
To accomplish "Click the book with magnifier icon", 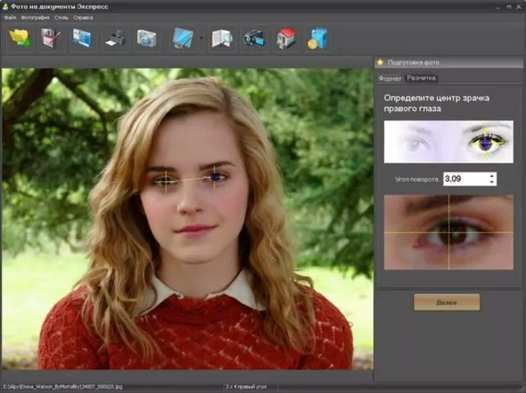I will click(x=222, y=39).
